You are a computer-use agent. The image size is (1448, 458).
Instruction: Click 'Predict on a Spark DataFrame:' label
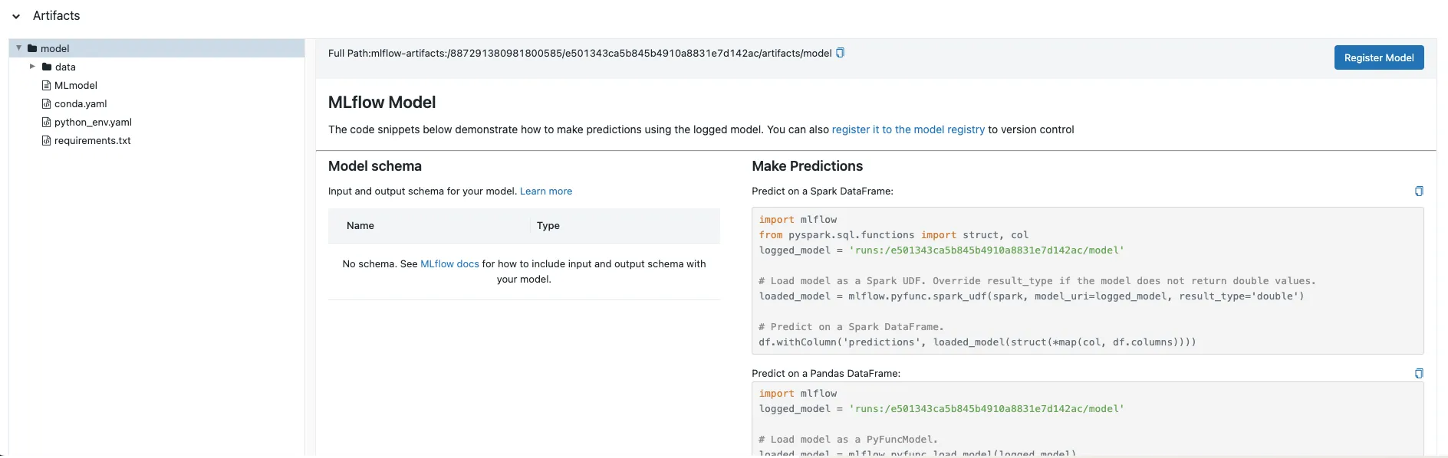(x=822, y=191)
